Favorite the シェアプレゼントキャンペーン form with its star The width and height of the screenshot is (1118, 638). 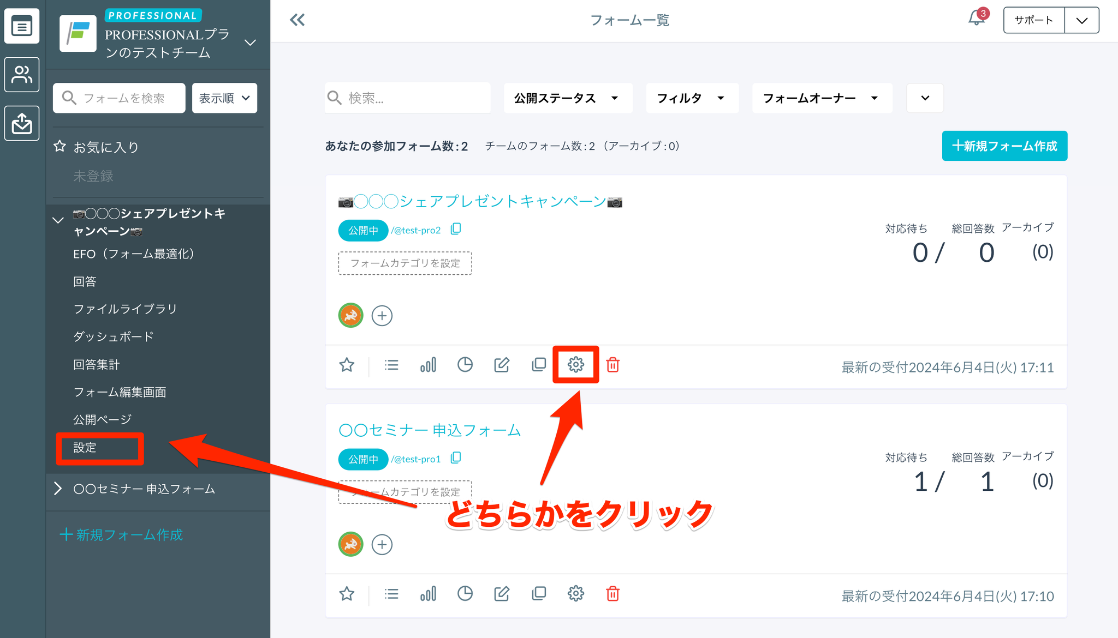347,364
